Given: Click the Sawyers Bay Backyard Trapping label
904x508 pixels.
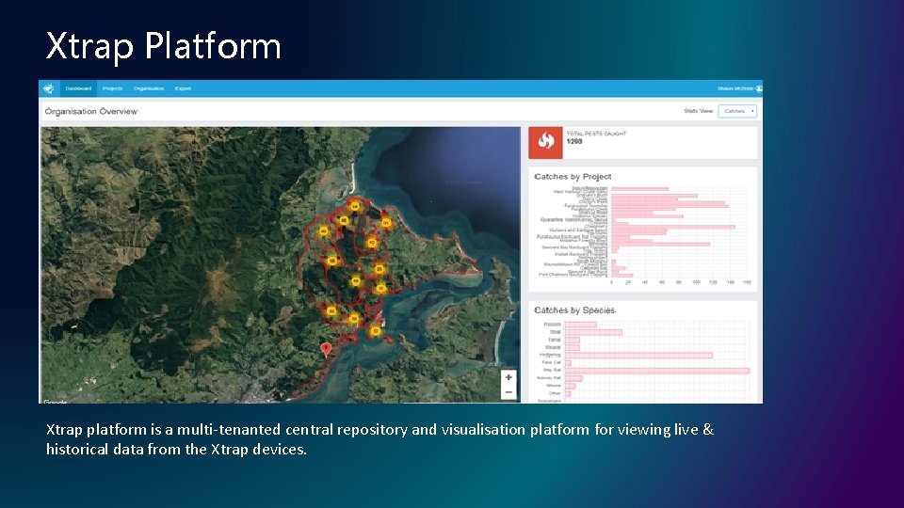Looking at the screenshot, I should click(574, 247).
